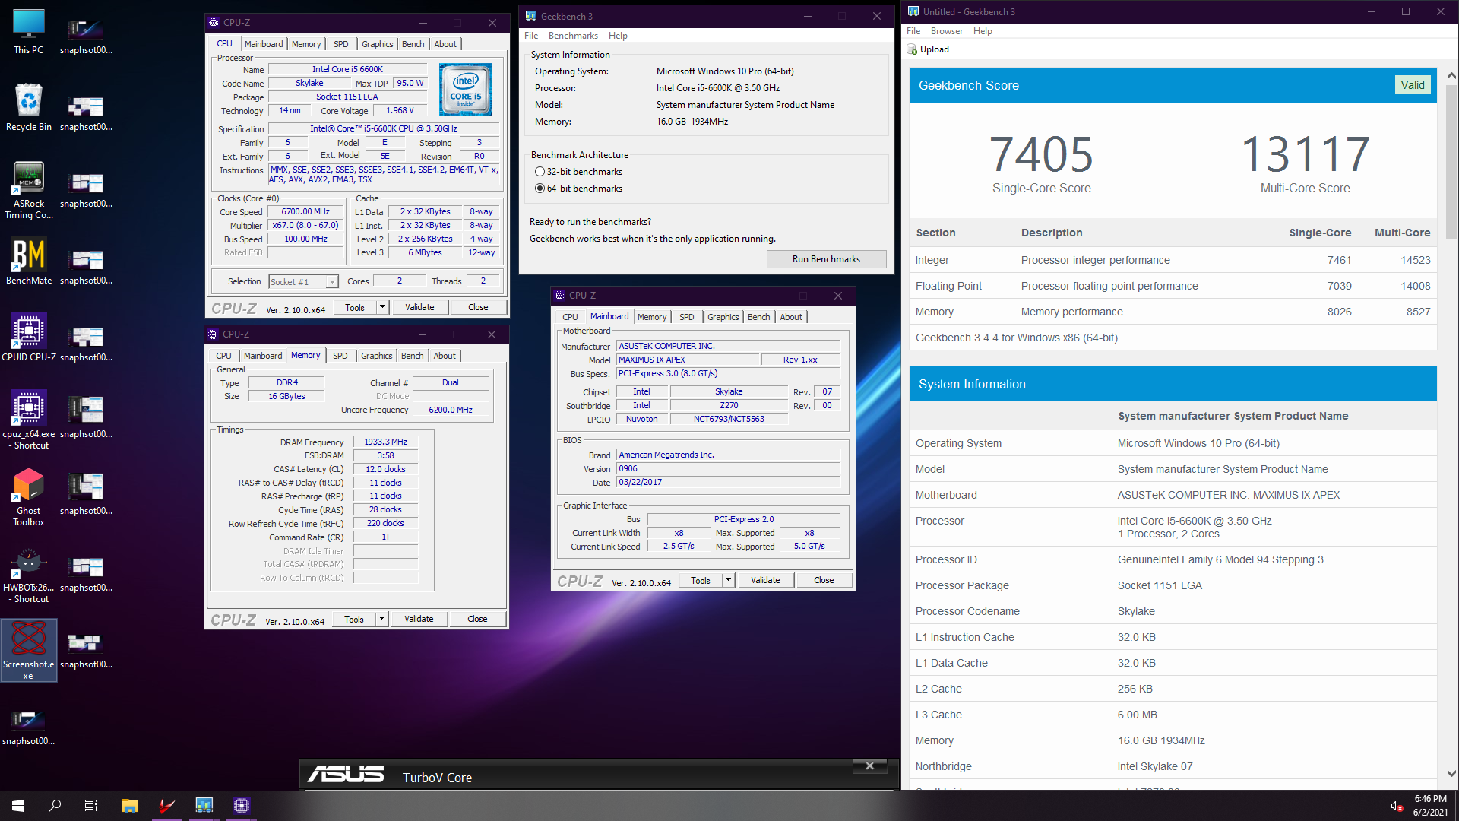The image size is (1459, 821).
Task: Click the 7405 Single-Core Score value
Action: (1041, 154)
